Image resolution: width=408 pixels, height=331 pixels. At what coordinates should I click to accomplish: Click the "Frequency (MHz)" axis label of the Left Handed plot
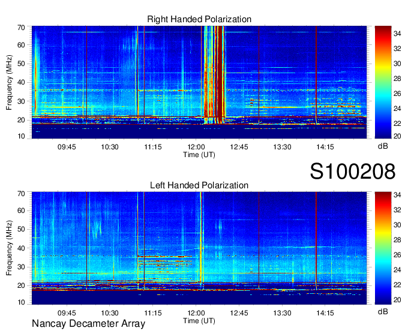point(9,248)
